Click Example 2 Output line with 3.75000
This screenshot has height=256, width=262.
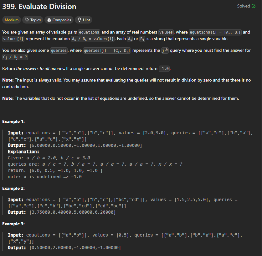(62, 212)
